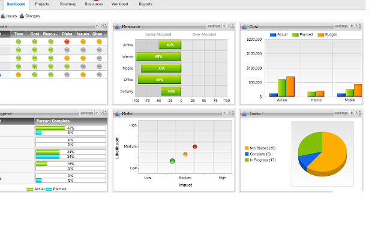
Task: Click the Health panel move icon
Action: coord(97,26)
